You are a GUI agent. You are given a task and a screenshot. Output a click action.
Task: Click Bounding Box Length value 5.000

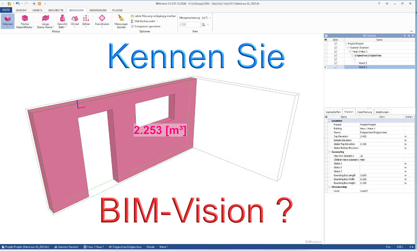pos(381,175)
